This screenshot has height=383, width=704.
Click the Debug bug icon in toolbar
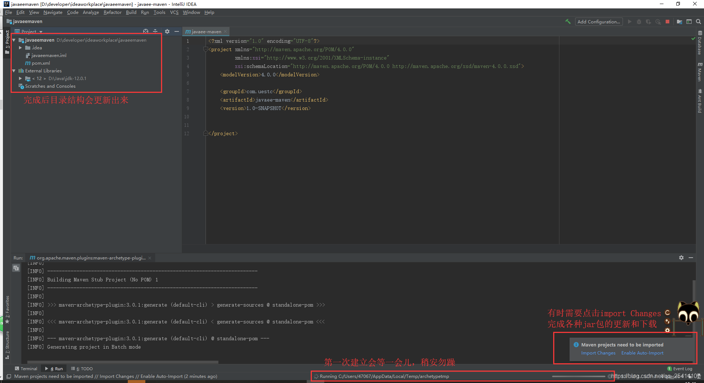[x=639, y=22]
